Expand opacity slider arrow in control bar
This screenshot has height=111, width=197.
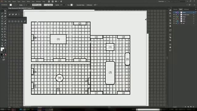[66, 5]
